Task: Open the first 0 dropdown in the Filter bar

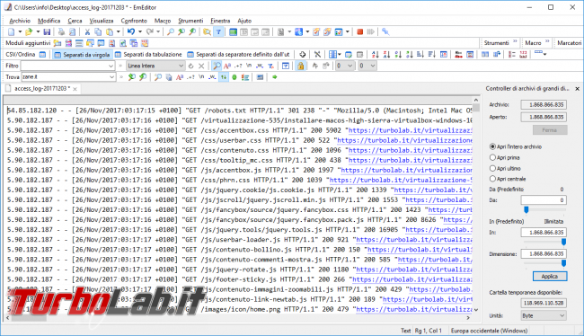Action: coord(350,66)
